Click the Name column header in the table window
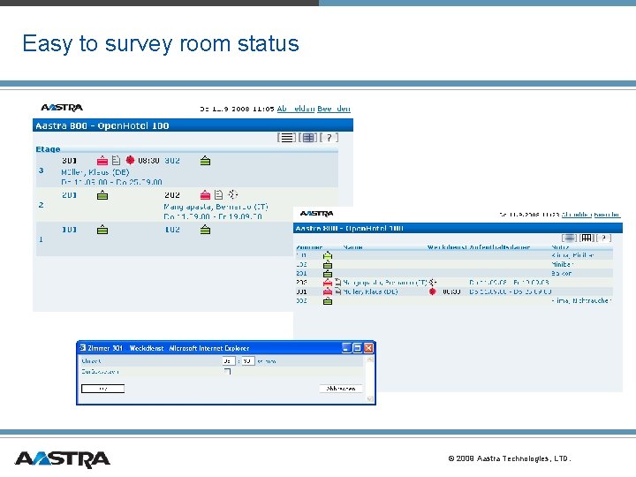 pos(352,247)
